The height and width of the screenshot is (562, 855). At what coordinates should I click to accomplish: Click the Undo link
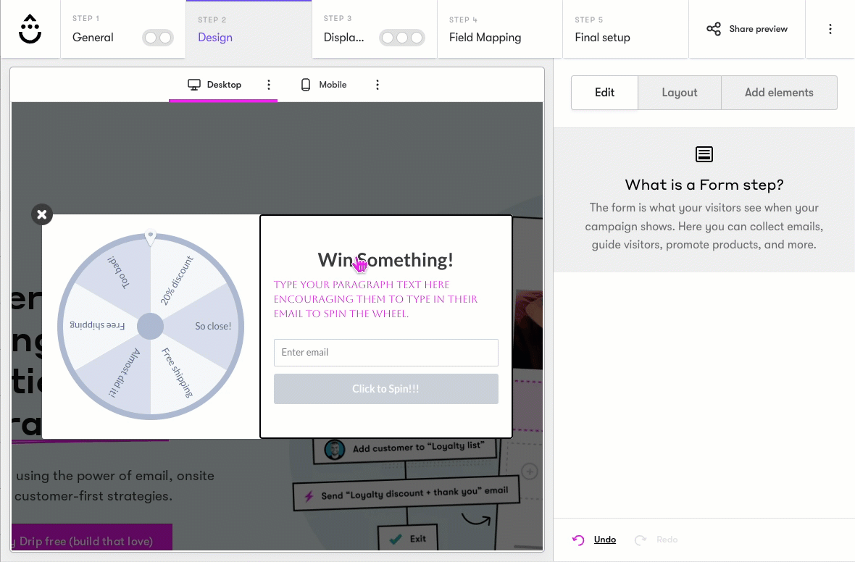point(605,540)
